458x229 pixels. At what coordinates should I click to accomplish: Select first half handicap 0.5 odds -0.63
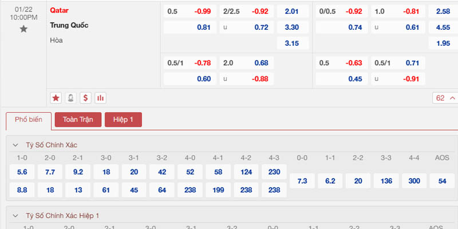coord(342,63)
